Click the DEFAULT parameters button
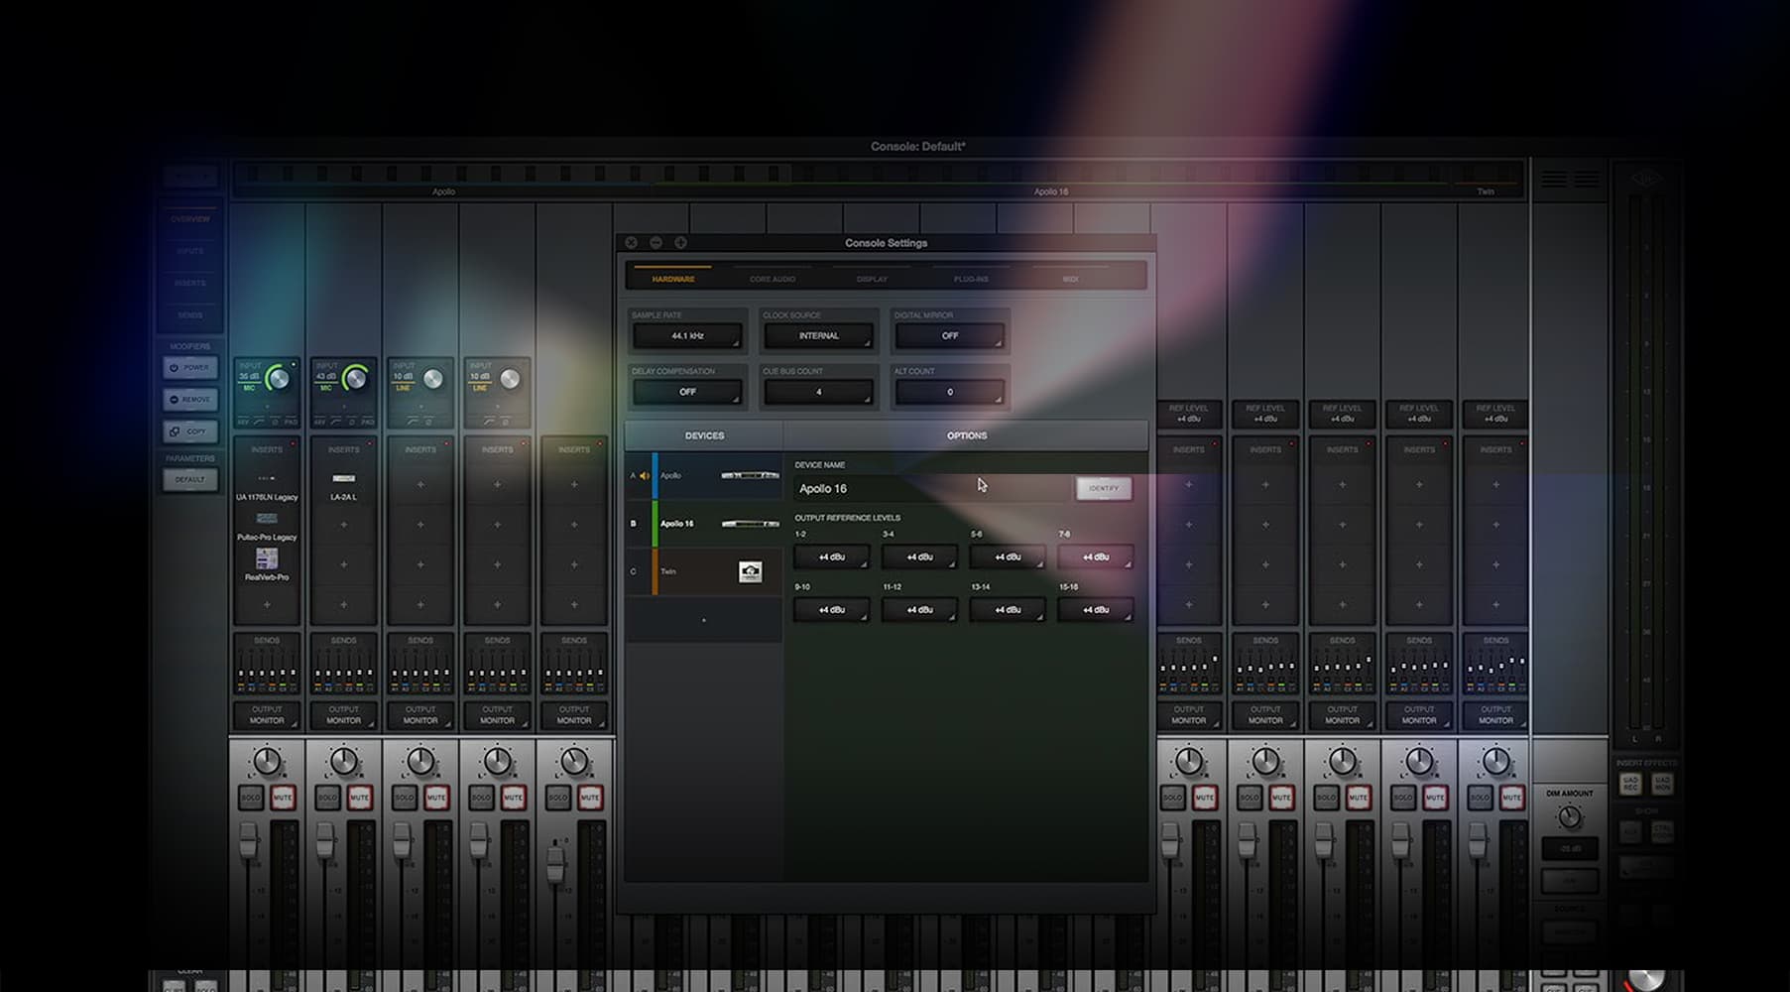Viewport: 1790px width, 992px height. 190,480
